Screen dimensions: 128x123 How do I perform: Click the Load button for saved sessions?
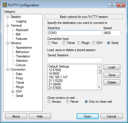point(112,67)
